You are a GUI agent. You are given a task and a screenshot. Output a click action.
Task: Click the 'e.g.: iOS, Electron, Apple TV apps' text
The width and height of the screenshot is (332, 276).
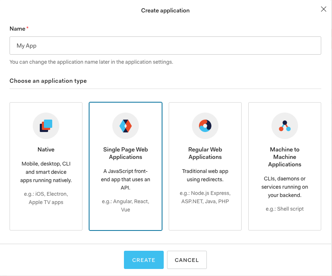click(46, 198)
